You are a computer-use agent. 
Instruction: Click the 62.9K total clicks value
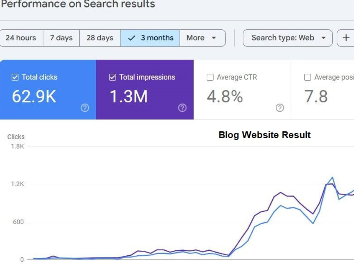pyautogui.click(x=34, y=96)
